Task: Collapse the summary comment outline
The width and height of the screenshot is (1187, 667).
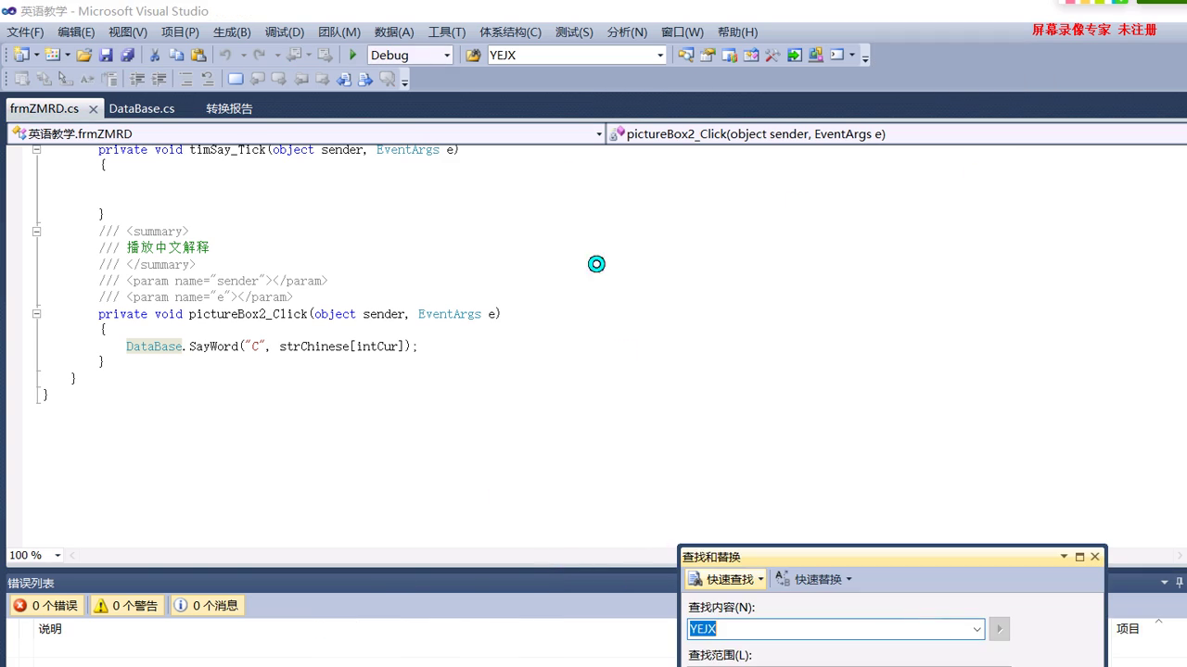Action: 36,231
